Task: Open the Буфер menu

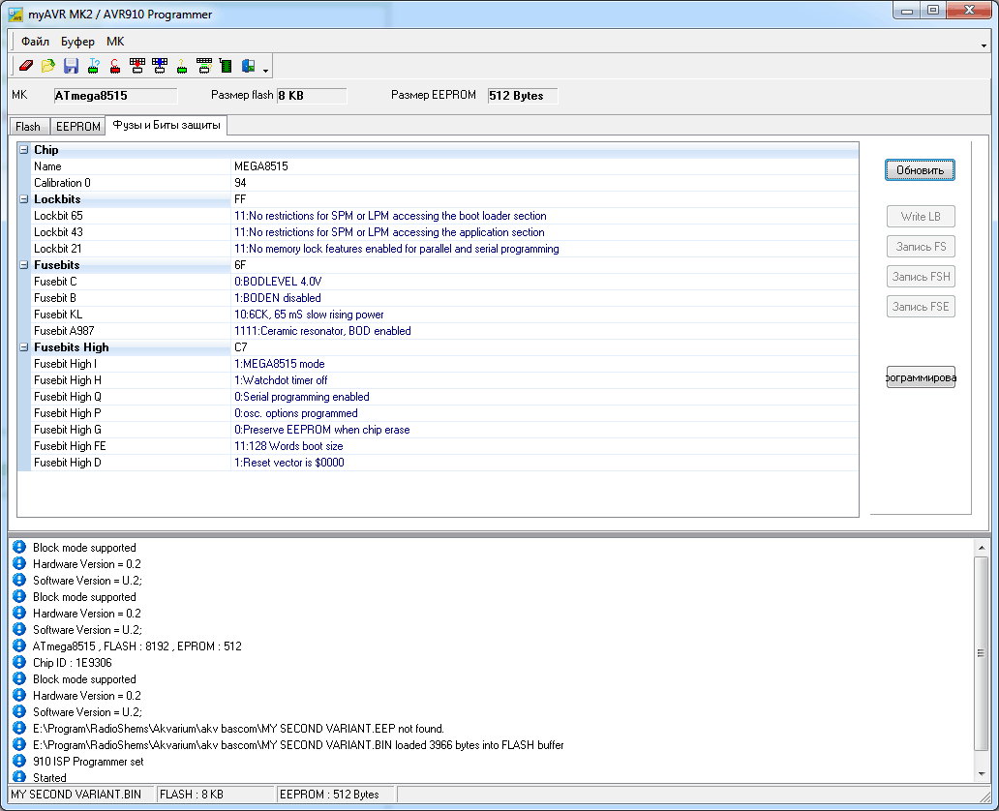Action: [x=77, y=42]
